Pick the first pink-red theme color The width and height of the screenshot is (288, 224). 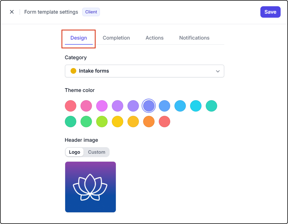[71, 106]
